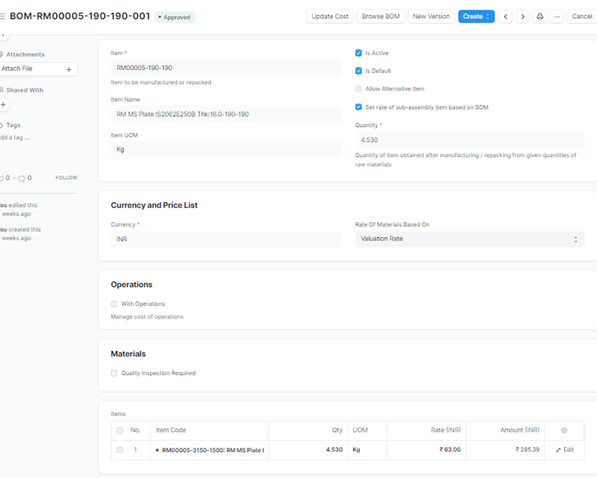Click the Quantity input field
The image size is (597, 478).
click(x=469, y=140)
